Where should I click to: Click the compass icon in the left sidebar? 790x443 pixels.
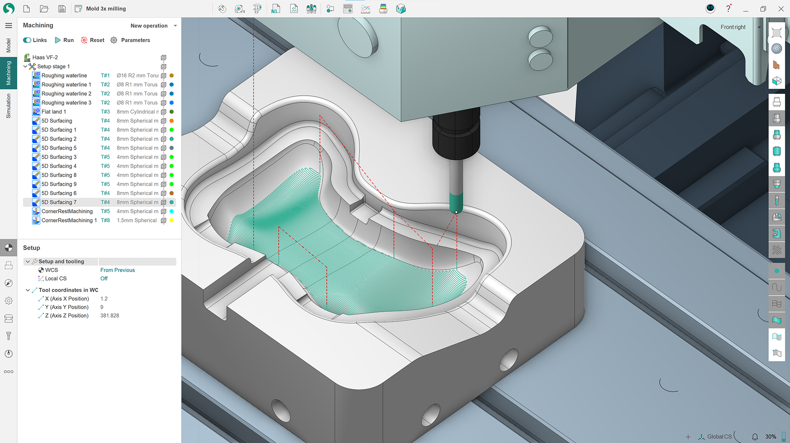[9, 283]
